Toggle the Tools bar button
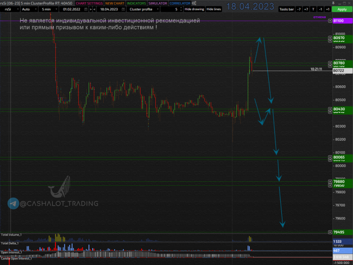 (286, 9)
